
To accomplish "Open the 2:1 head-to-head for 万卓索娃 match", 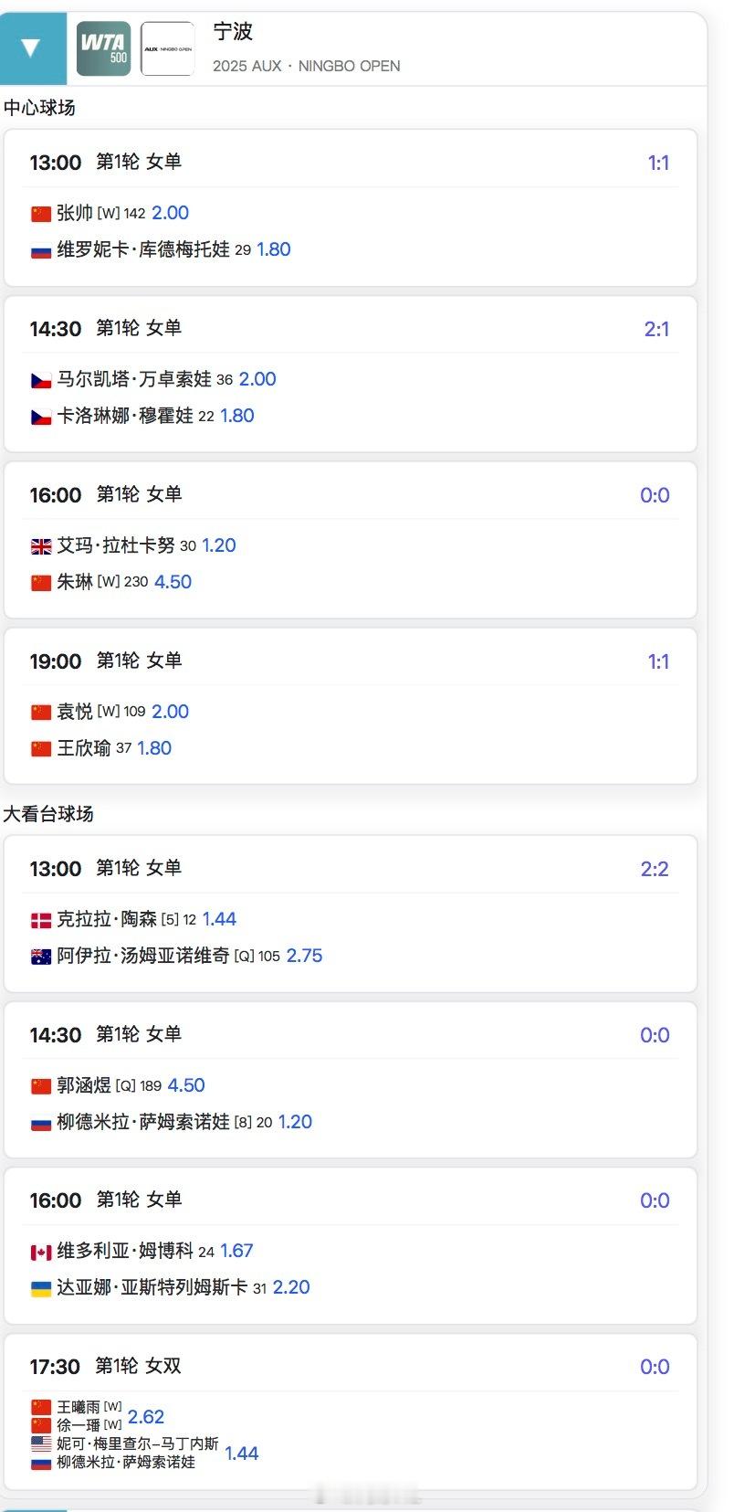I will point(656,329).
